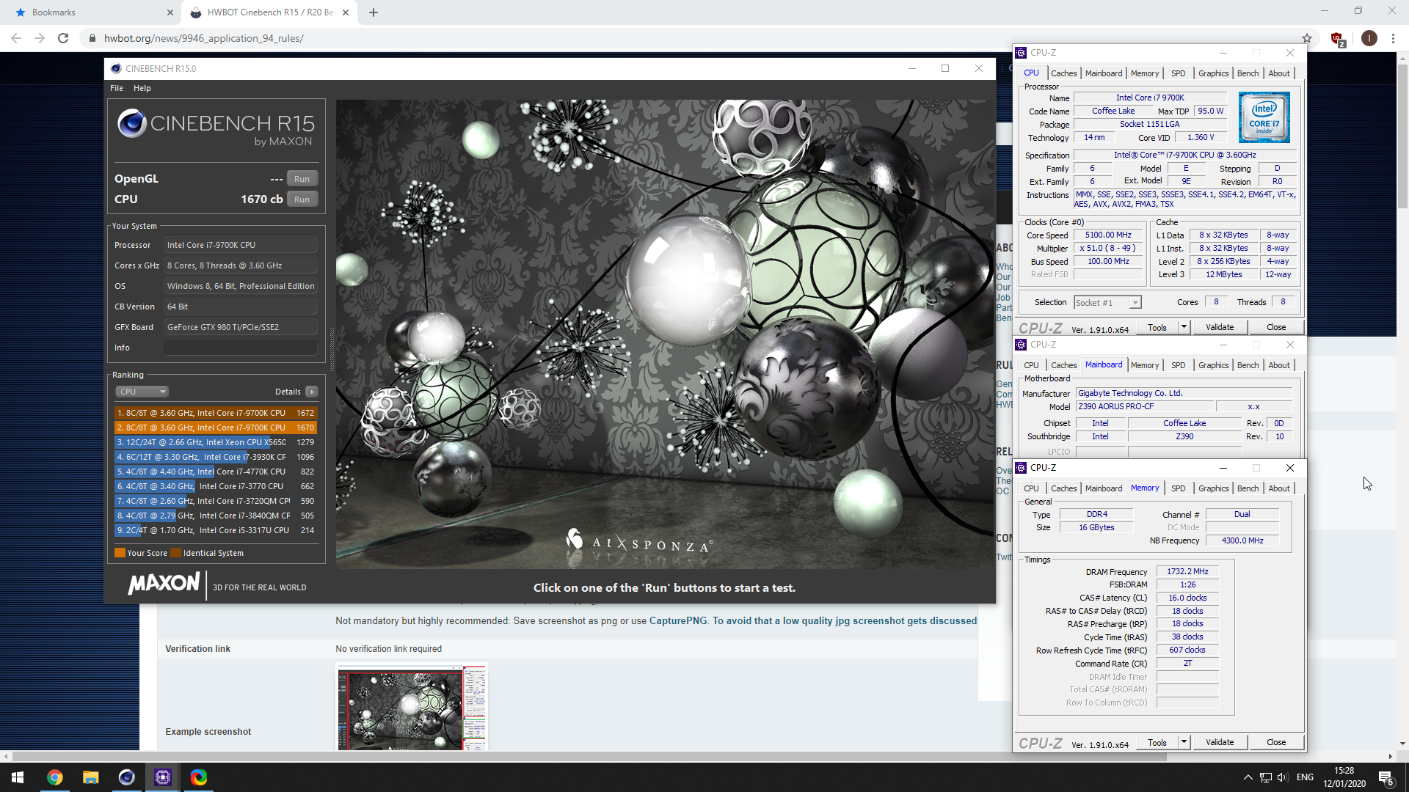Open Graphics tab in middle CPU-Z window

pos(1213,365)
